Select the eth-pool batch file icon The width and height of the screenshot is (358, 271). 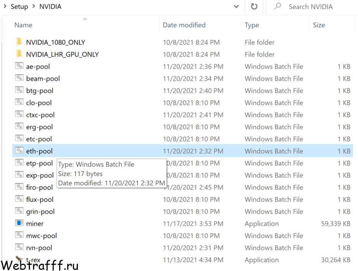(19, 151)
